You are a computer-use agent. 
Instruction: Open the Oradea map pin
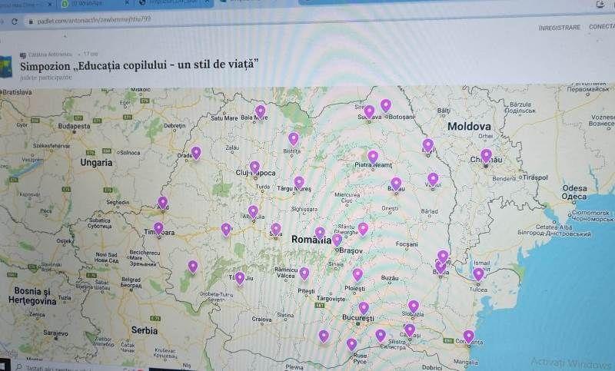(x=196, y=153)
